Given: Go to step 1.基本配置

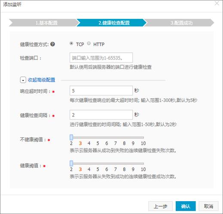Looking at the screenshot, I should point(44,23).
